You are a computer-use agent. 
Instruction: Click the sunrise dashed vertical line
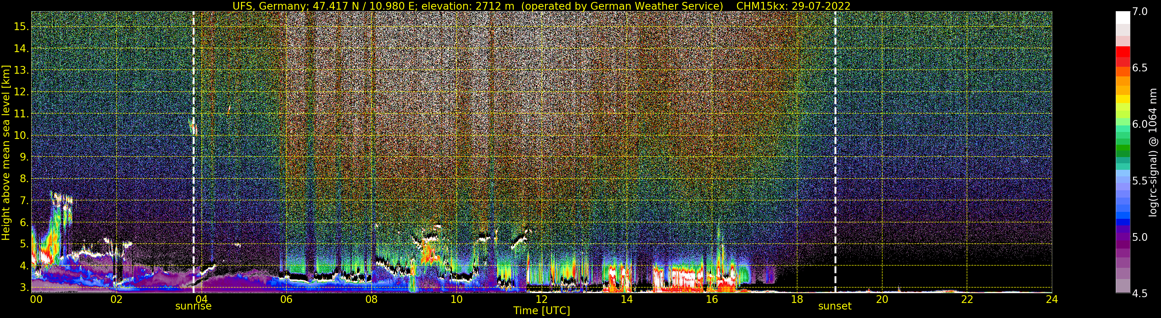pyautogui.click(x=194, y=152)
